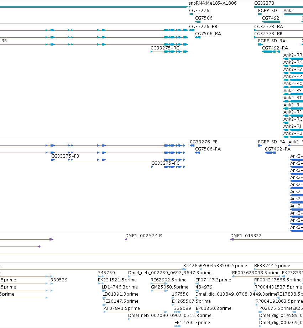This screenshot has height=328, width=303.
Task: Select the EK265507.5prime EST label
Action: pyautogui.click(x=191, y=301)
